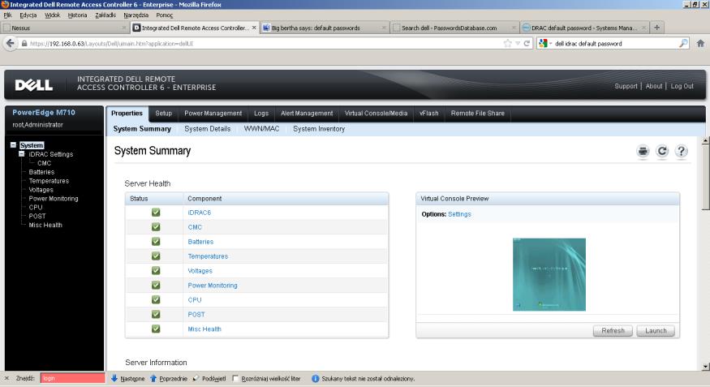Open Remote File Share tab
The height and width of the screenshot is (387, 710).
pyautogui.click(x=478, y=113)
